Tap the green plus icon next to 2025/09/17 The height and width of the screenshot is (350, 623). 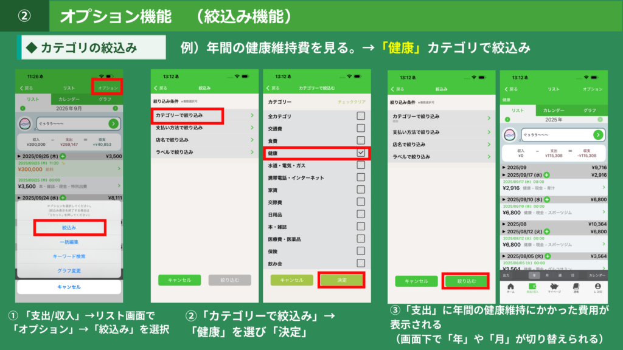(x=546, y=176)
